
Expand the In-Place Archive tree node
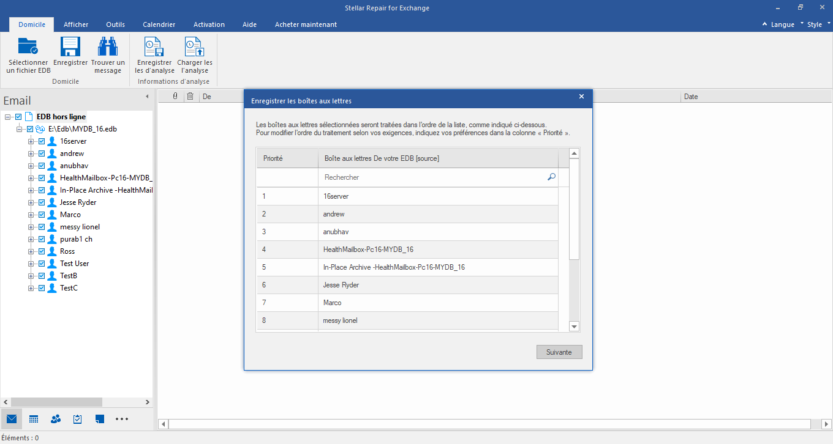tap(31, 190)
